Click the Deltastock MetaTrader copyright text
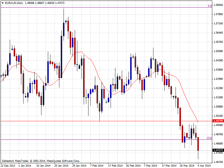This screenshot has height=168, width=224. tap(41, 161)
